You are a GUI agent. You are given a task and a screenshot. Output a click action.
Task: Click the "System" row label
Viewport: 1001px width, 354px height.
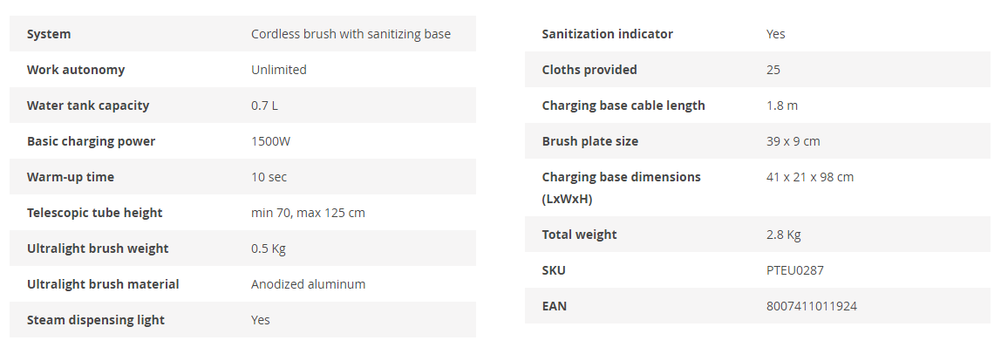(49, 34)
